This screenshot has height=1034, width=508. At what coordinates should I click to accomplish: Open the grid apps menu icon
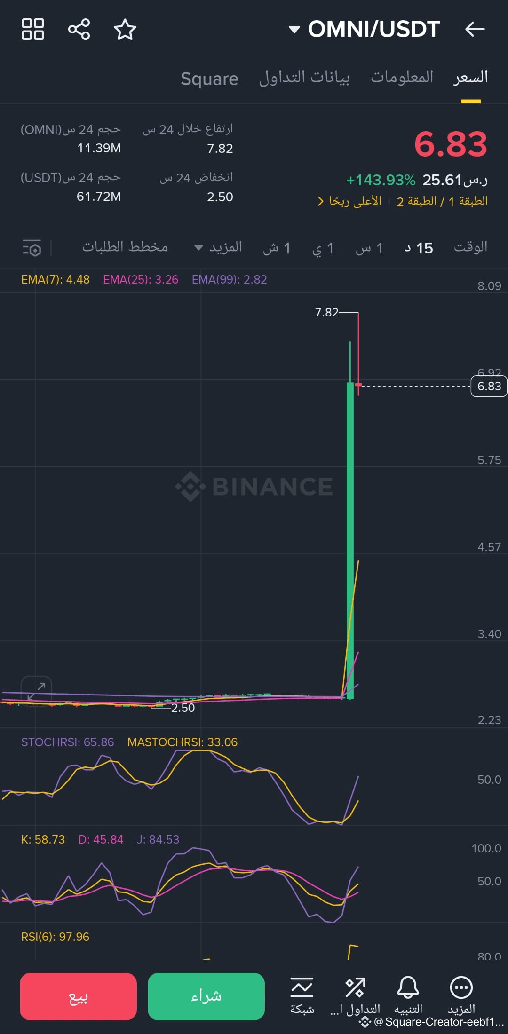click(33, 29)
